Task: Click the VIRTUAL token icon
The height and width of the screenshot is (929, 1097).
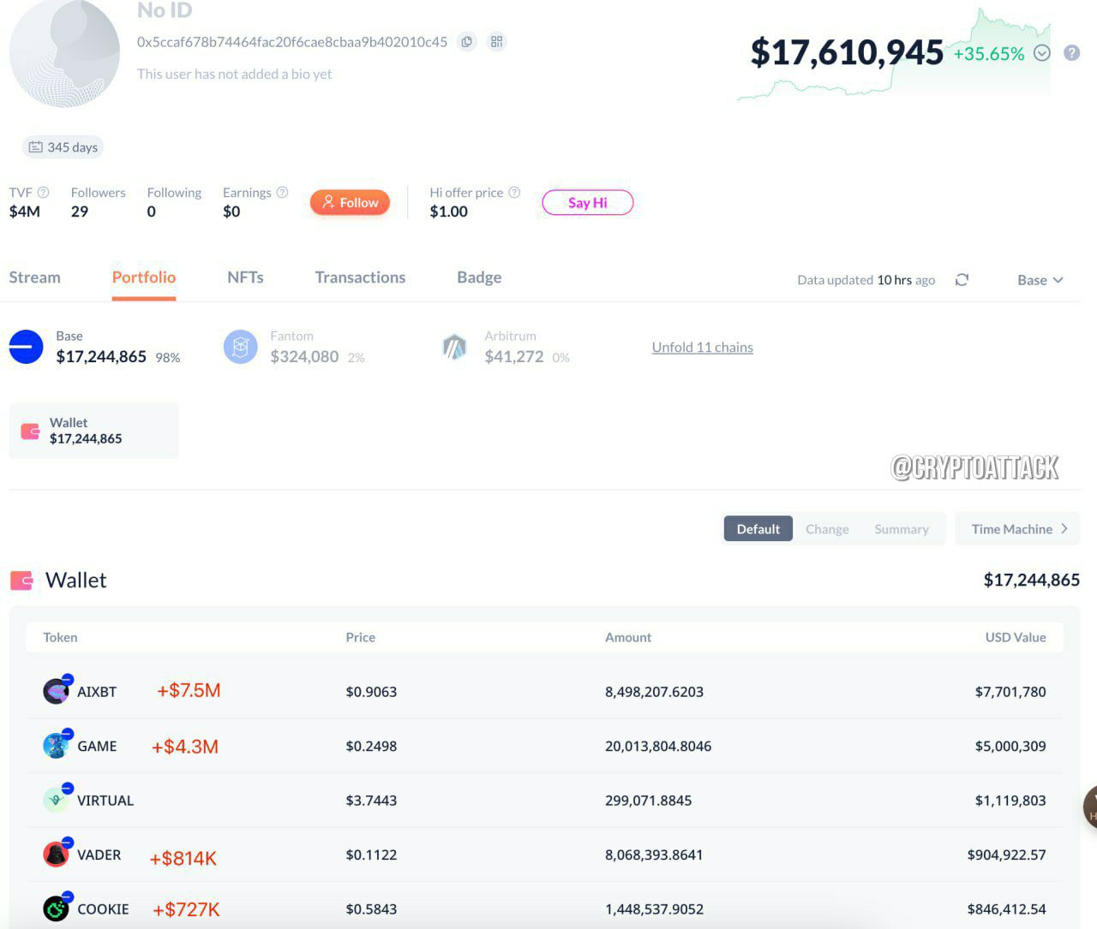Action: tap(57, 800)
